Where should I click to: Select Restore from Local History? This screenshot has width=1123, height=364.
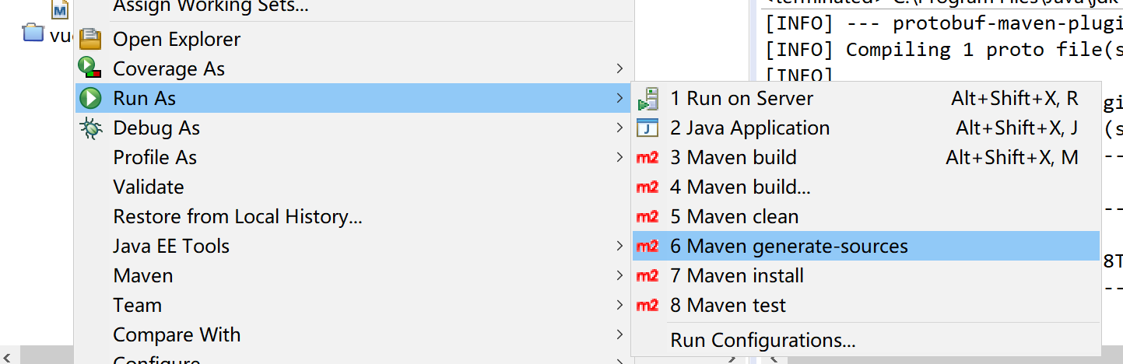[237, 216]
